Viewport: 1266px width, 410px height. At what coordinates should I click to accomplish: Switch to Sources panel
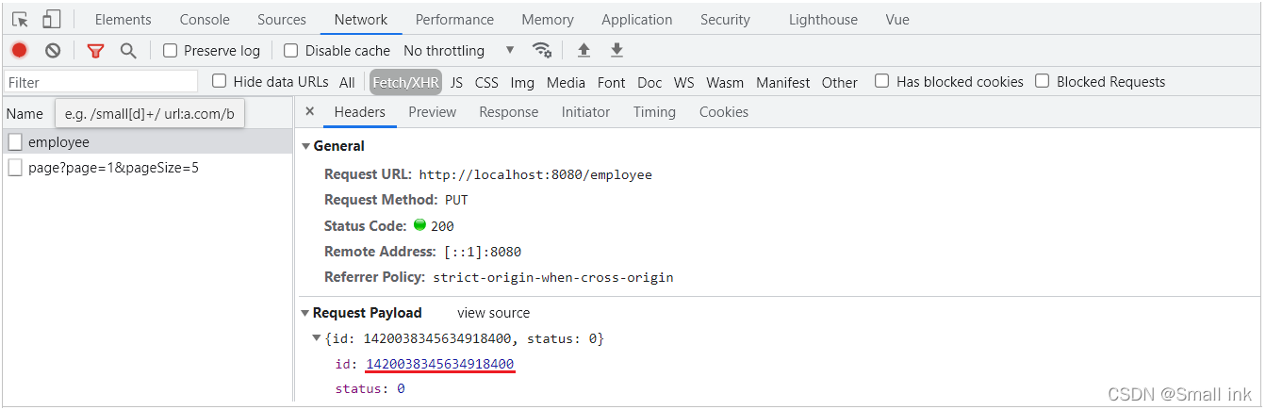282,19
